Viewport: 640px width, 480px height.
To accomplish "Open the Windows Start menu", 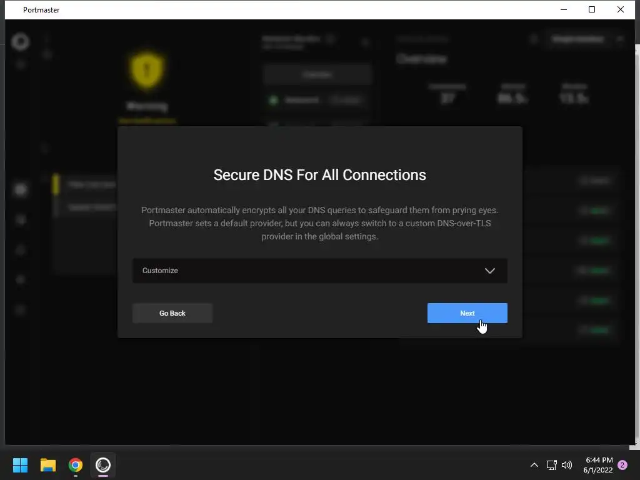I will point(20,465).
